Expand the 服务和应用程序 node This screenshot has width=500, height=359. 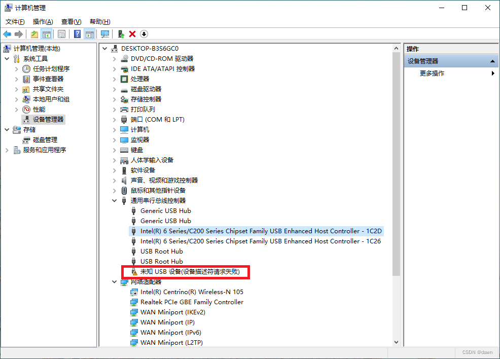point(7,150)
